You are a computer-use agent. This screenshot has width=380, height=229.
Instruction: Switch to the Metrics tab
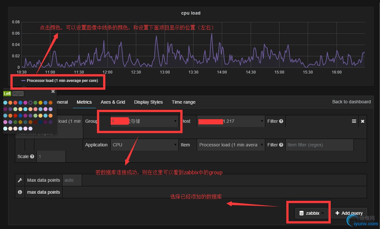(84, 102)
